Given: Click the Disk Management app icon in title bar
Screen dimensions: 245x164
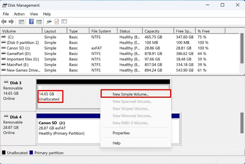Looking at the screenshot, I should (4, 5).
